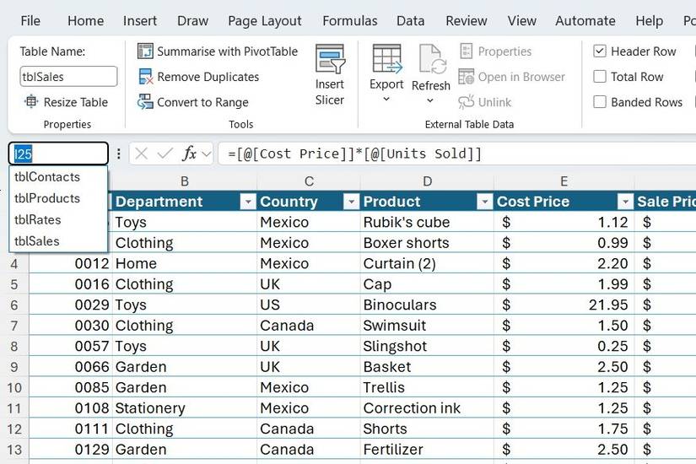Click the cell containing Correction ink
This screenshot has width=696, height=464.
coord(427,408)
